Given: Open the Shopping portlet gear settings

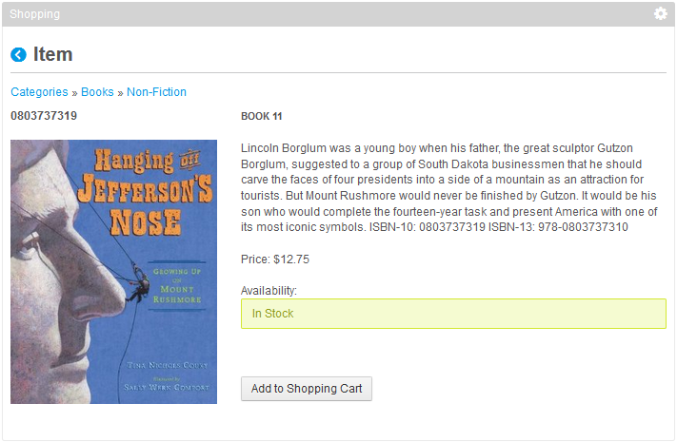Looking at the screenshot, I should coord(660,14).
